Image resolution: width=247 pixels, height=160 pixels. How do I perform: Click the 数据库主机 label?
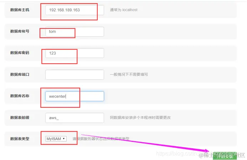pyautogui.click(x=20, y=10)
